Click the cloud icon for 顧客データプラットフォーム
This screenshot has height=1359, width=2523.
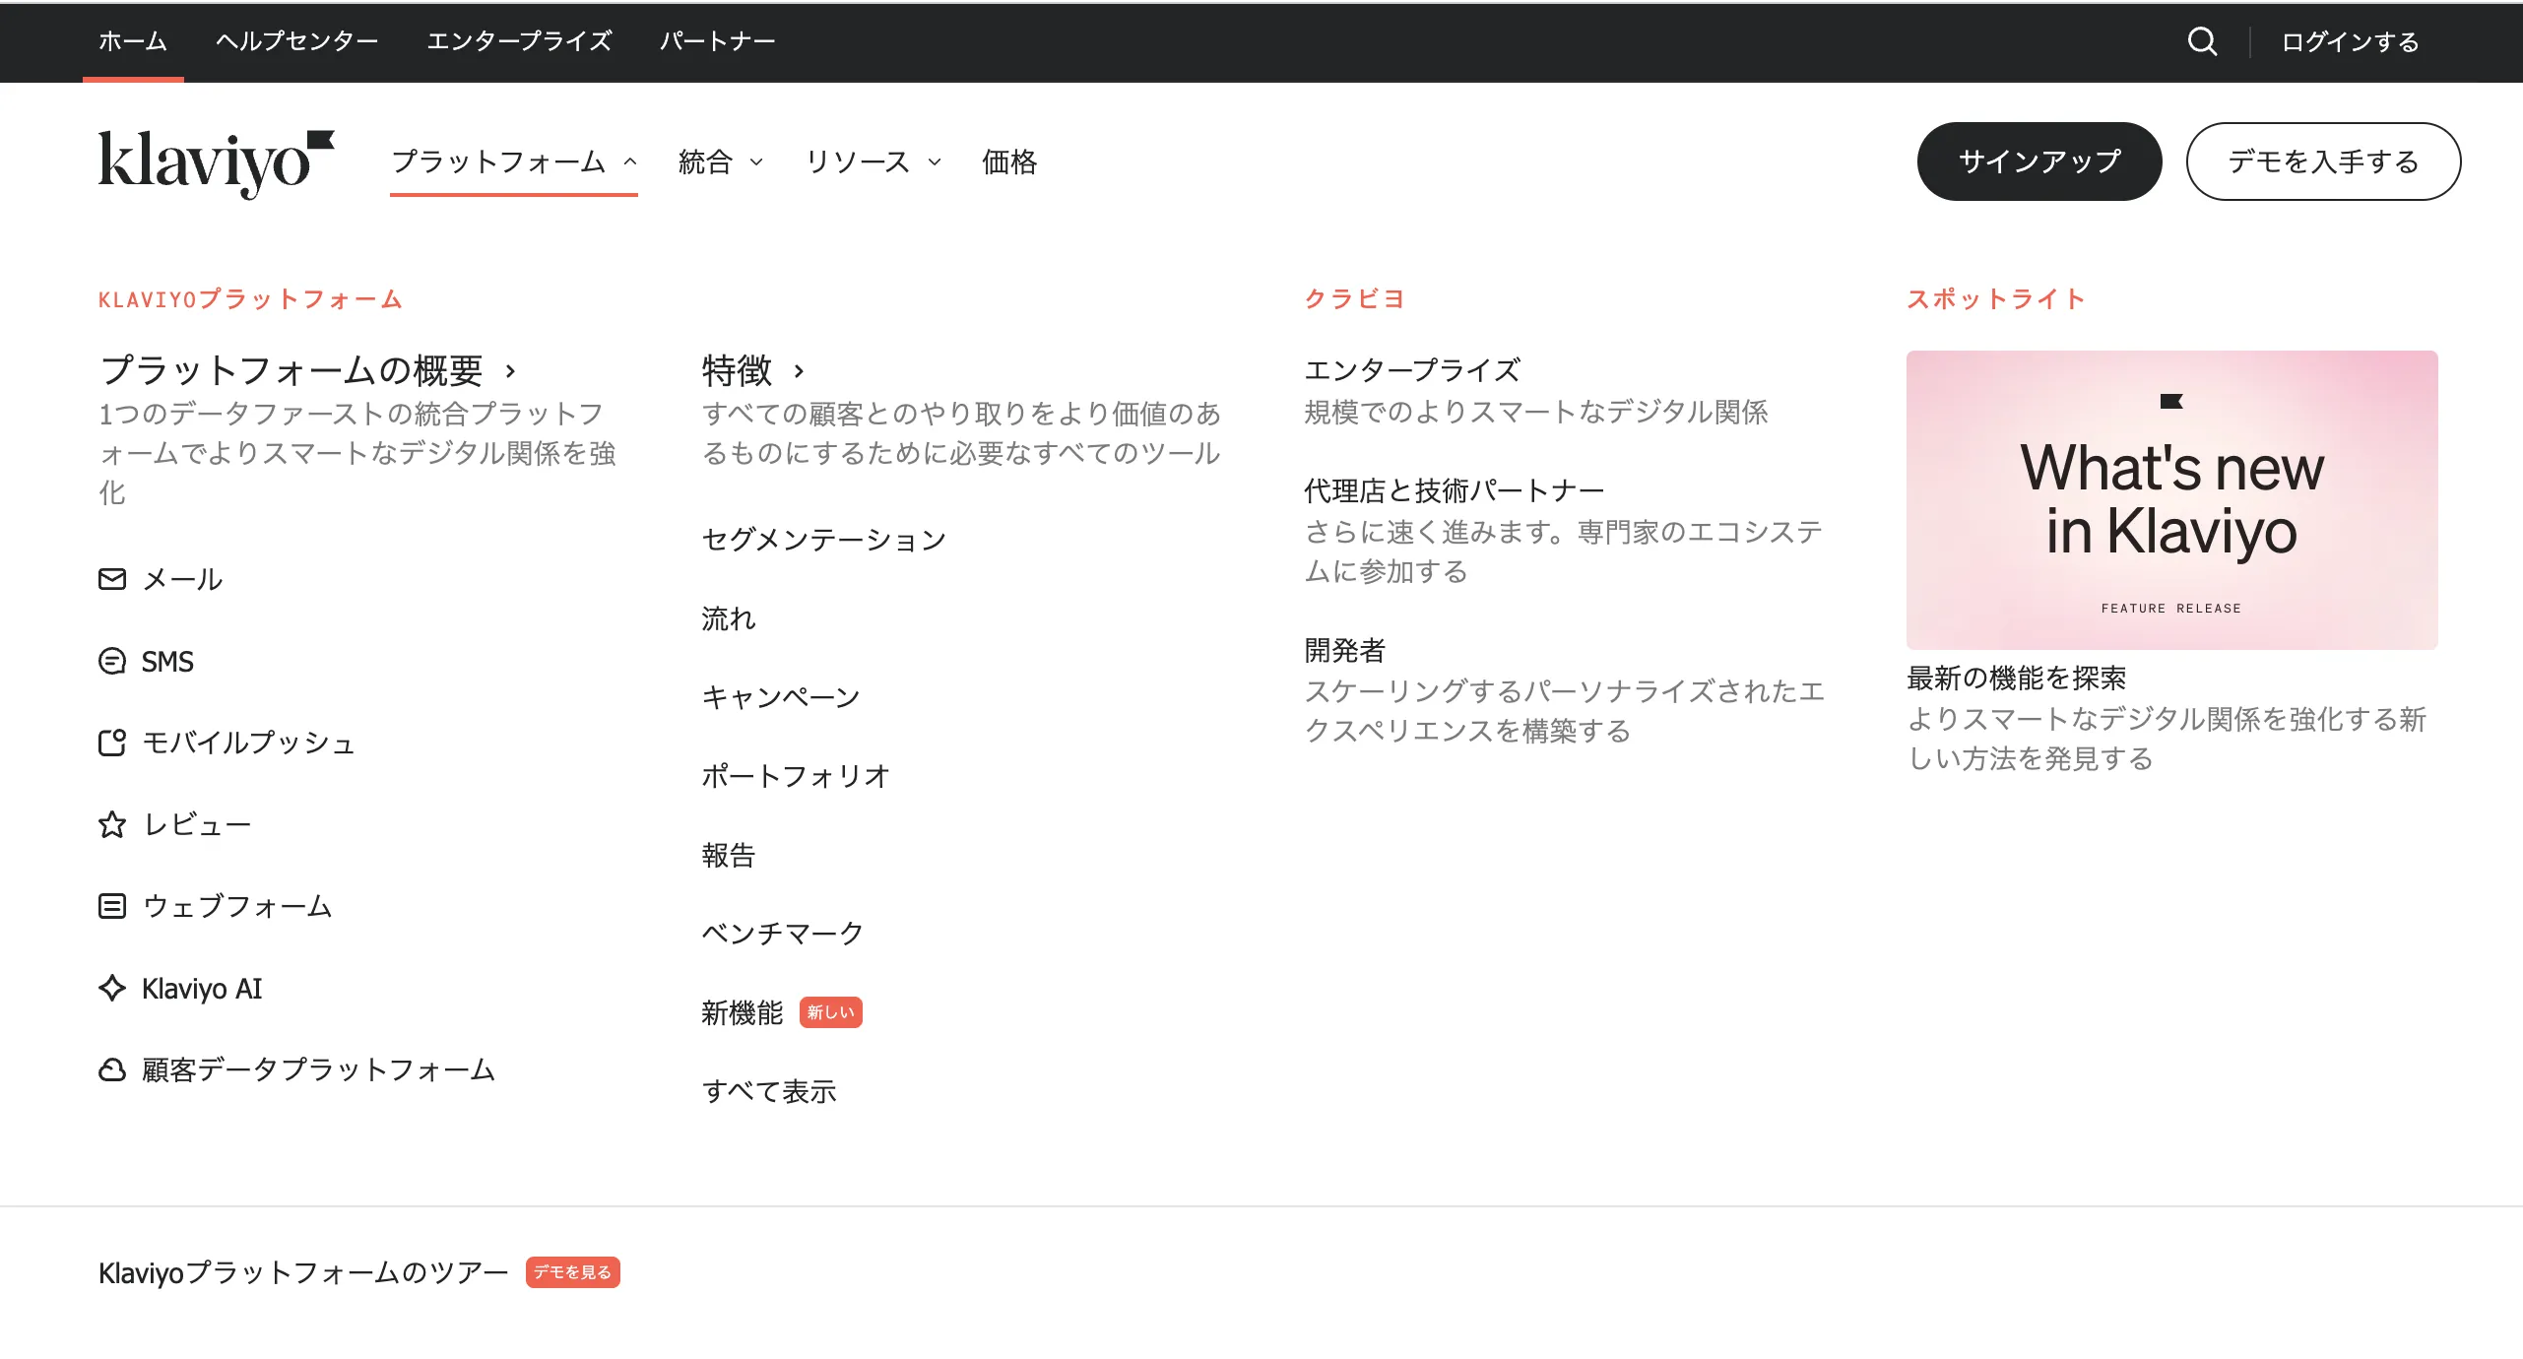coord(112,1069)
